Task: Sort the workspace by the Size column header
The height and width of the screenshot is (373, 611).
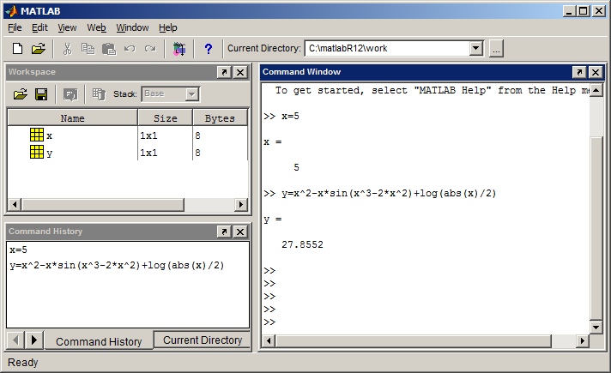Action: pyautogui.click(x=166, y=118)
